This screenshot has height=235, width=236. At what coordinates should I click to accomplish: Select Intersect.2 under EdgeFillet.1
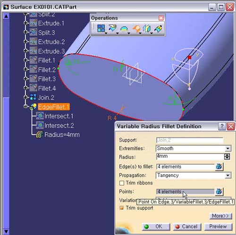click(x=59, y=126)
